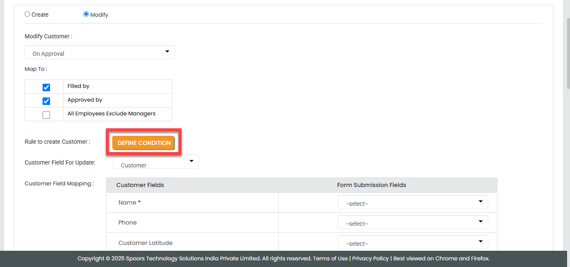Click the Customer Fields column header
Image resolution: width=570 pixels, height=267 pixels.
[x=140, y=185]
